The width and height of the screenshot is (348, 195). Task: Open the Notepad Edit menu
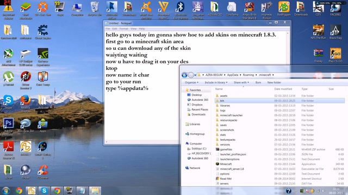tap(115, 29)
